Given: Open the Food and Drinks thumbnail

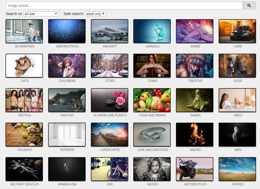Looking at the screenshot, I should 152,100.
